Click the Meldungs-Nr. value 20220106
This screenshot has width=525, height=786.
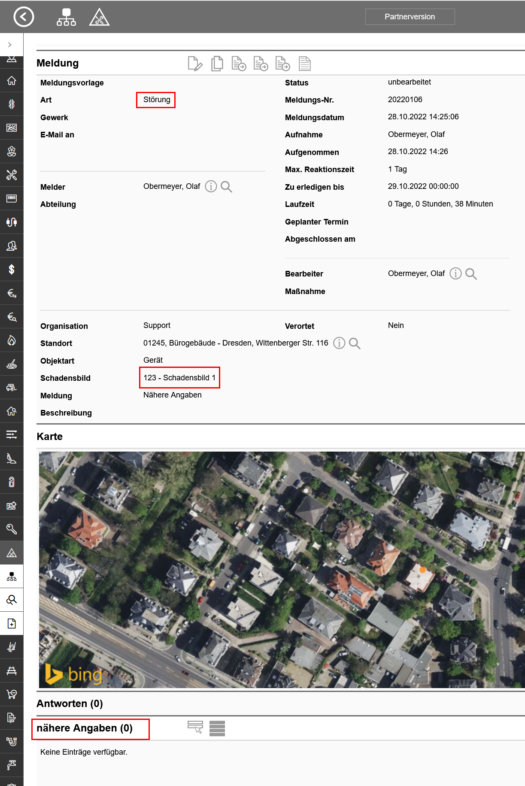(x=405, y=100)
